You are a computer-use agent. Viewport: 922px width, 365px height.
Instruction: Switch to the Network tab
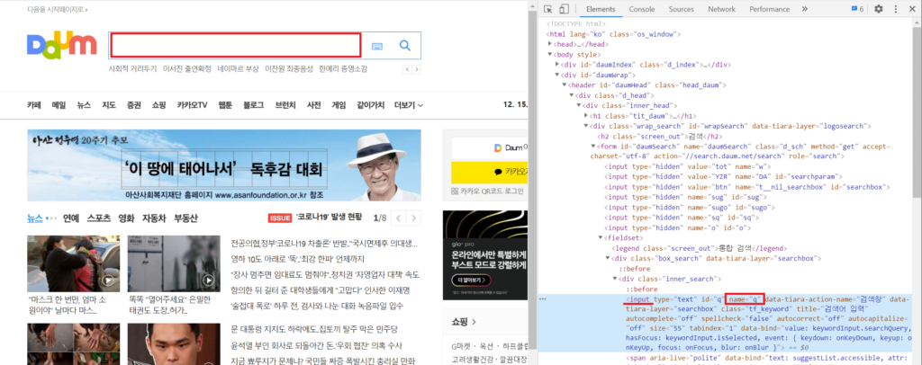point(721,9)
